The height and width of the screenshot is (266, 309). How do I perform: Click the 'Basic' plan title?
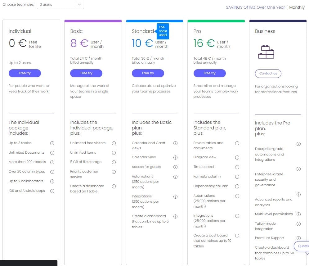pyautogui.click(x=76, y=31)
